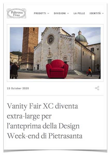Expand the IDENTITÀ chevron arrow

[103, 13]
